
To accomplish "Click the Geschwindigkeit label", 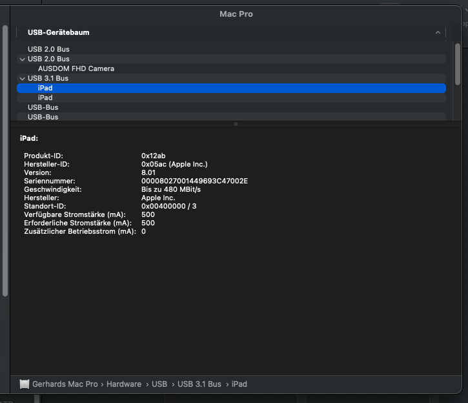I will (53, 189).
